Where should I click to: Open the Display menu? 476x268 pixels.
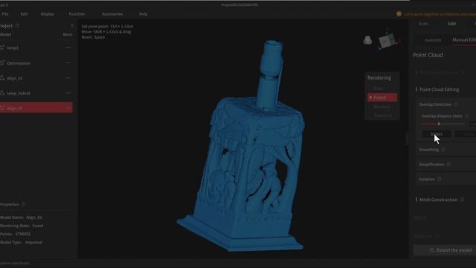tap(48, 14)
